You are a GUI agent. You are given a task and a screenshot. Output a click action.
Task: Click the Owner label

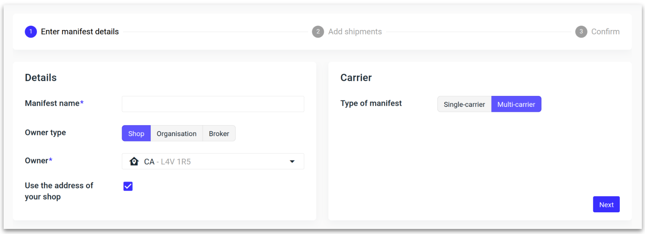(37, 161)
